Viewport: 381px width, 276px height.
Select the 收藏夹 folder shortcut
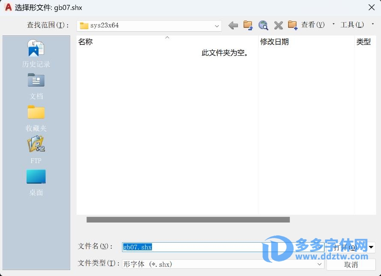coord(36,118)
